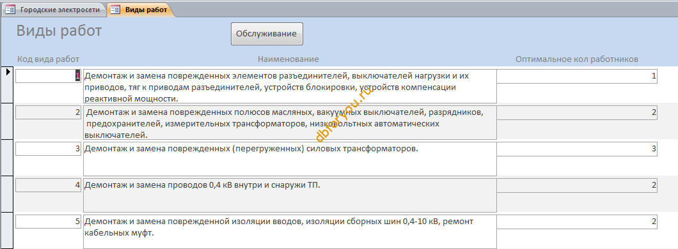
Task: Click the code field containing 3
Action: pos(49,149)
